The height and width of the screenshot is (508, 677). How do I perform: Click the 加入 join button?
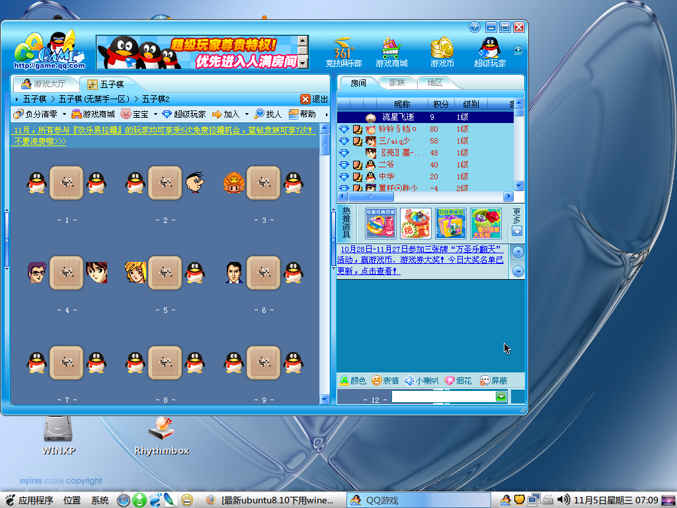click(x=226, y=114)
